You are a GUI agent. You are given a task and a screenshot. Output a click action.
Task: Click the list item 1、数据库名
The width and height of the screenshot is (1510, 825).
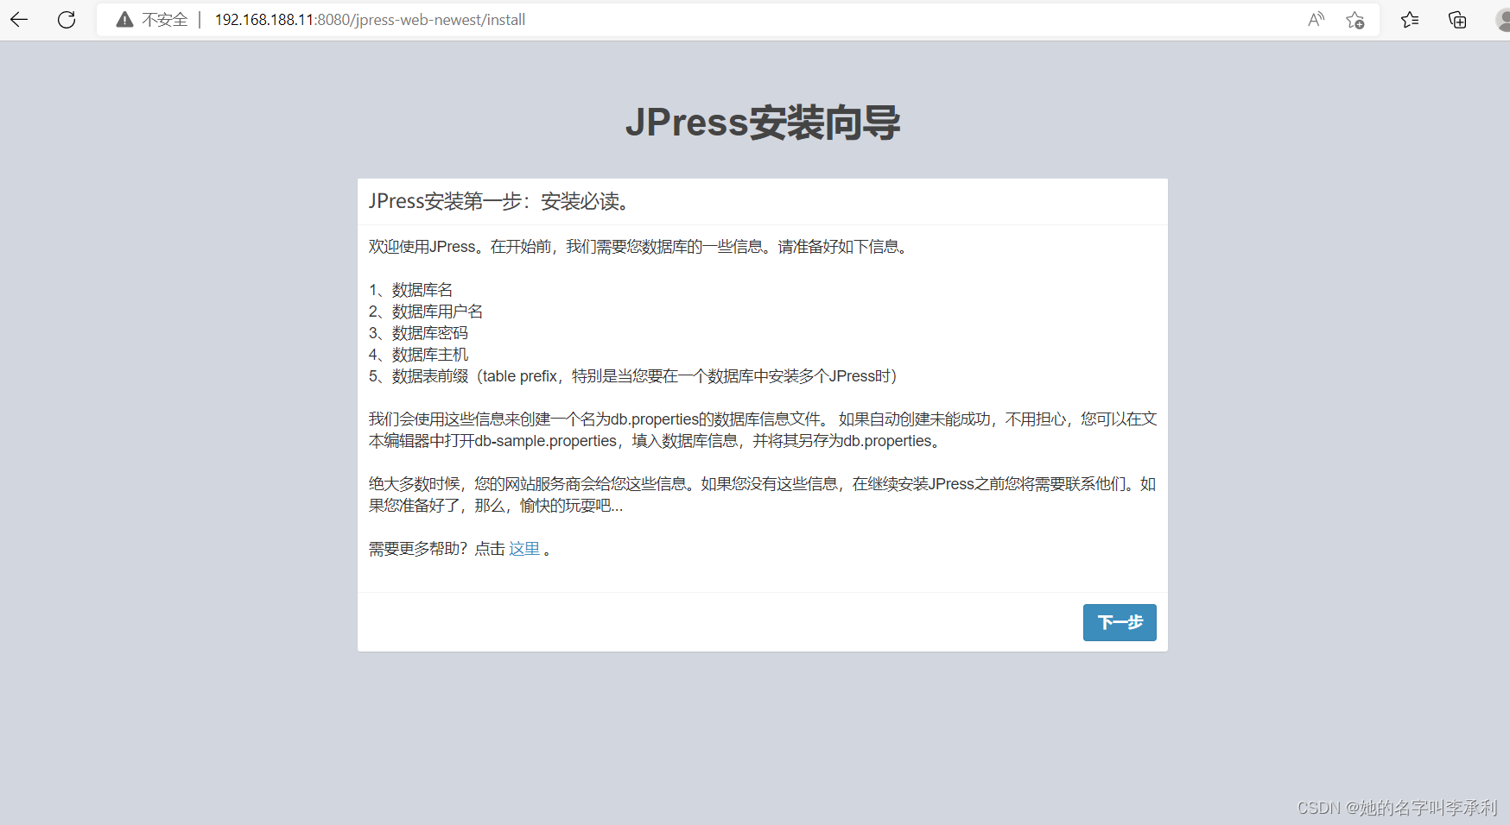tap(410, 290)
